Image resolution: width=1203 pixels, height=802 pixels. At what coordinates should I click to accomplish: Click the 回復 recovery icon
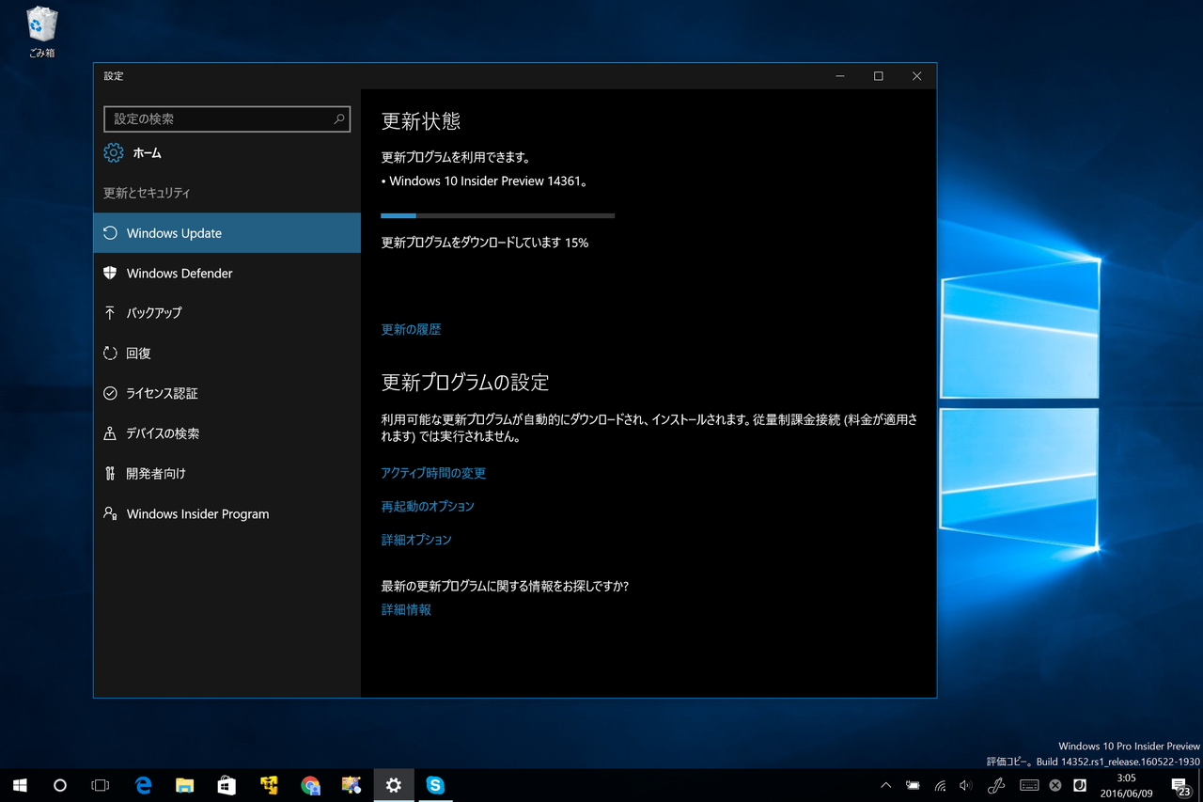point(110,354)
